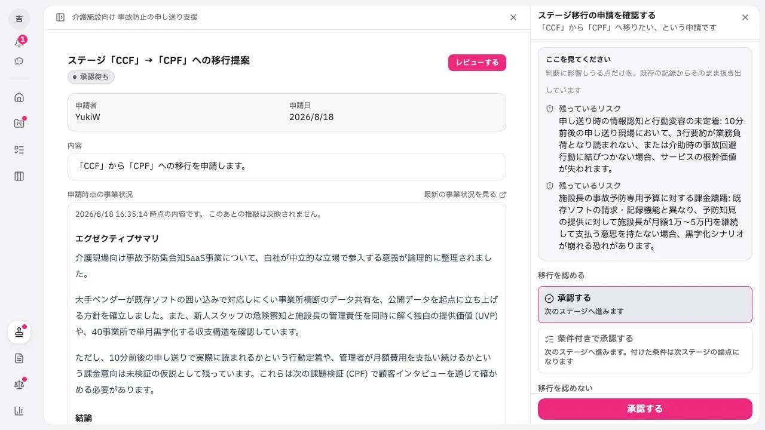Click the first 残っているリスク shield icon

pos(550,109)
